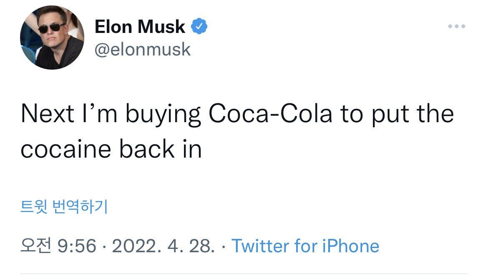Open the Twitter for iPhone source link

[305, 246]
